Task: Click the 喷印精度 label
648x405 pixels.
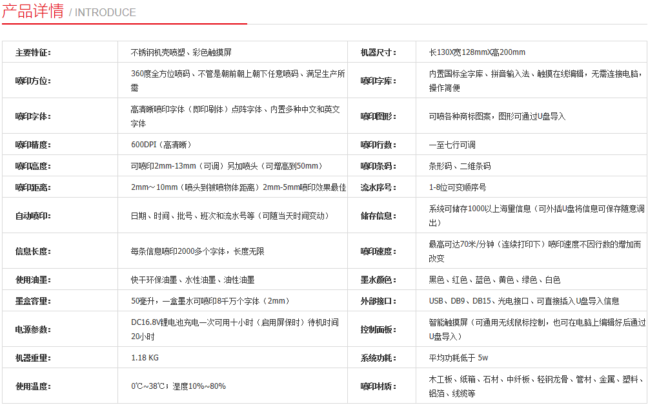Action: pyautogui.click(x=33, y=145)
